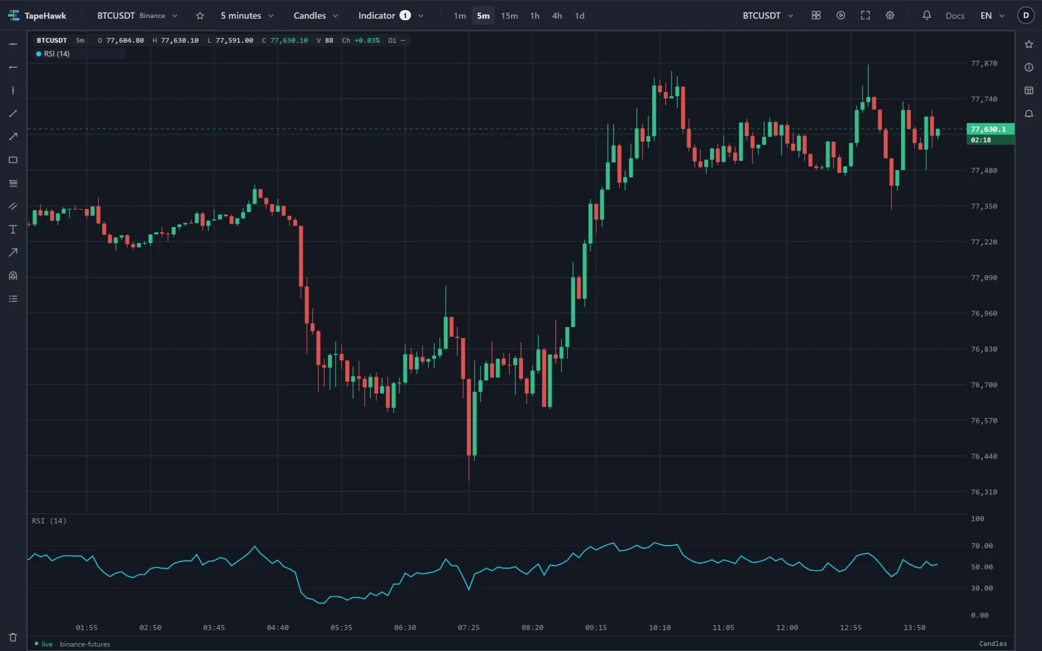
Task: Delete drawings with the trash icon
Action: tap(13, 637)
